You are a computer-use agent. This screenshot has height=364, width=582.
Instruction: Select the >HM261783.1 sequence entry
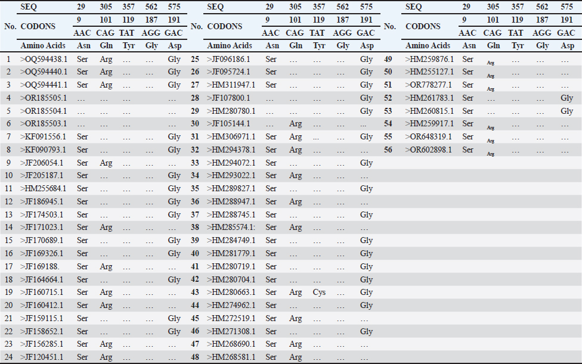[x=429, y=98]
